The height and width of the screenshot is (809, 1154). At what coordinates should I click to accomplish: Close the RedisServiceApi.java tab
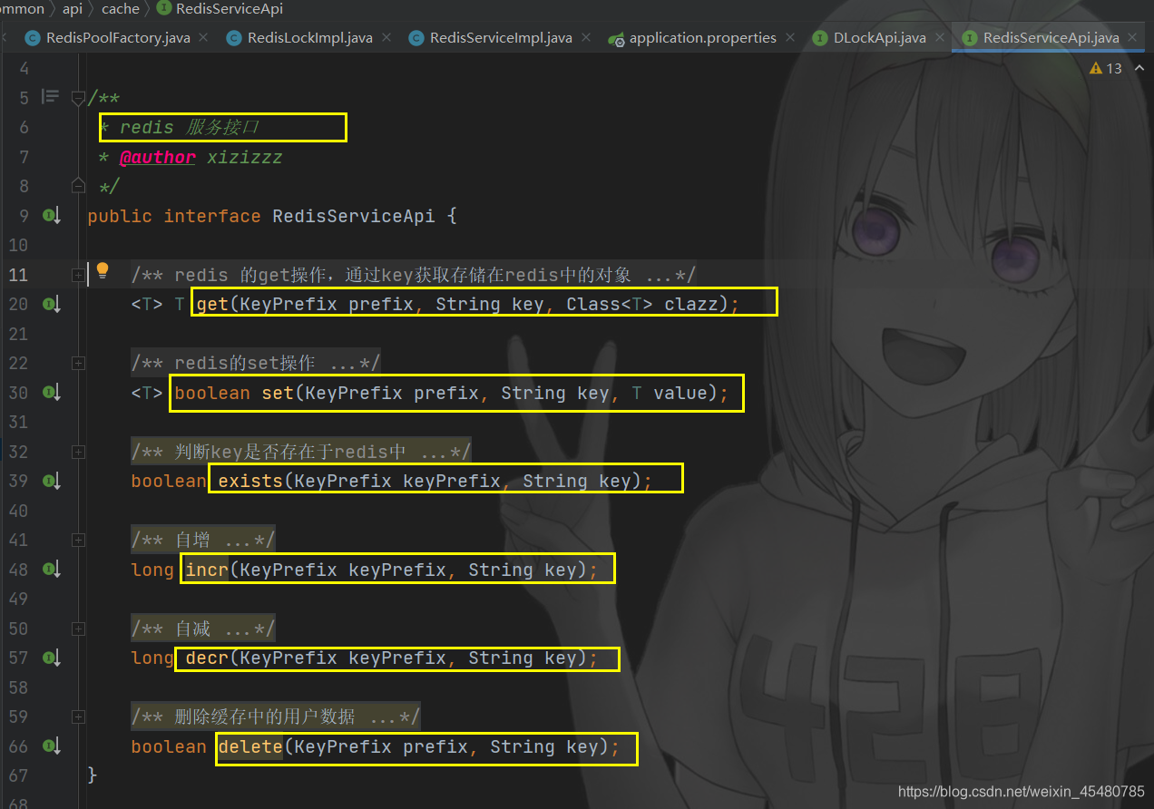pos(1134,38)
